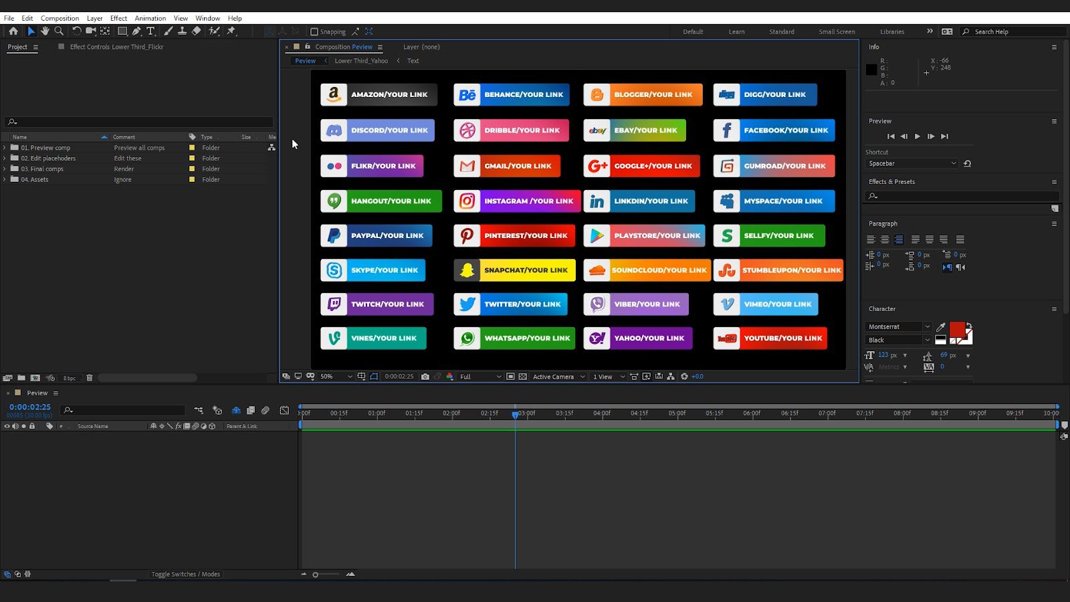Create a new folder in Project panel
This screenshot has height=602, width=1070.
coord(21,378)
